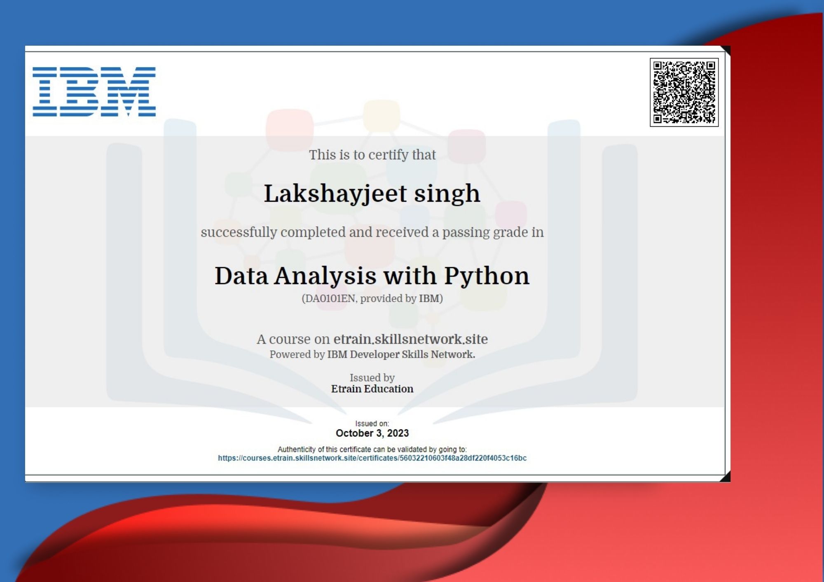Click the etrain.skillsnetwork.site text
The image size is (824, 582).
click(410, 339)
